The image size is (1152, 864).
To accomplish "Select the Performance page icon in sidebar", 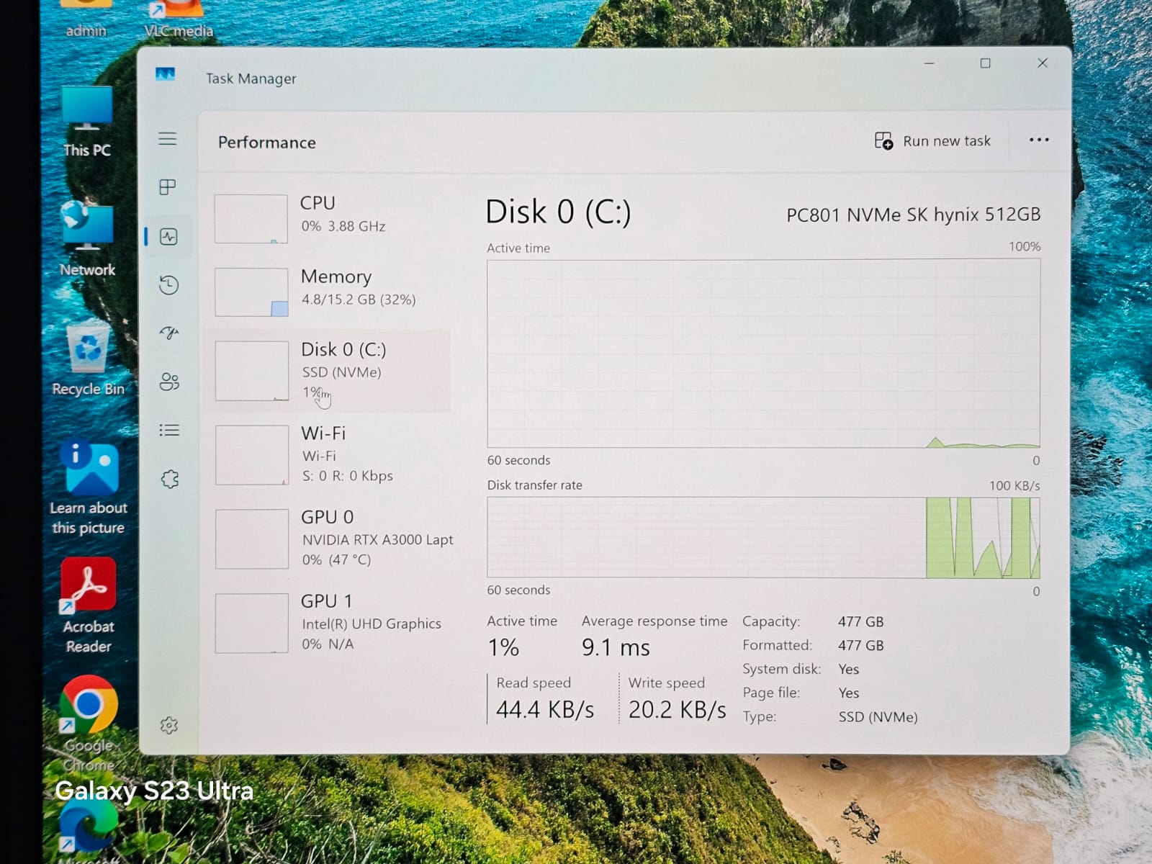I will pyautogui.click(x=169, y=236).
